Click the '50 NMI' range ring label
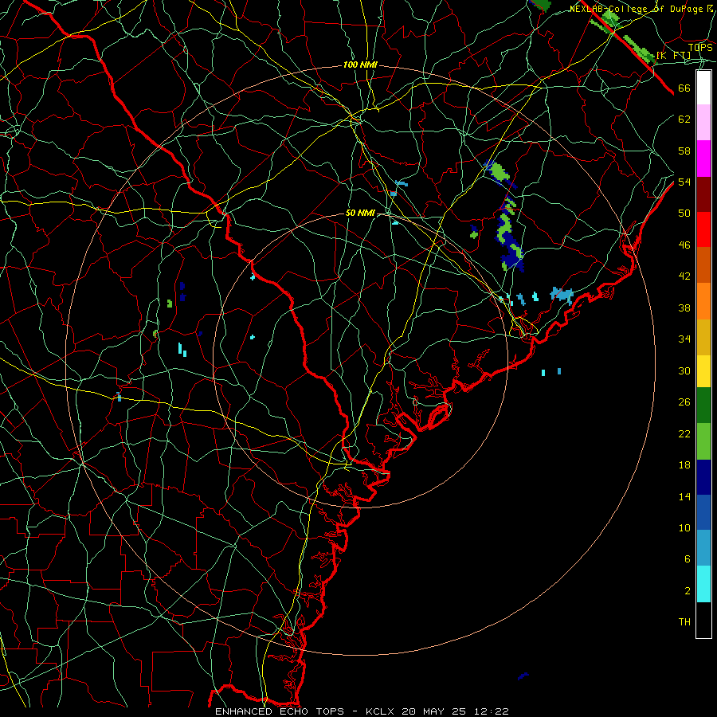 click(360, 213)
